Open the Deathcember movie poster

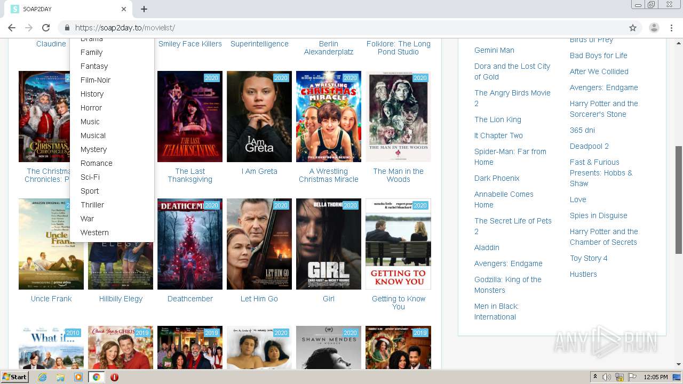[x=190, y=244]
